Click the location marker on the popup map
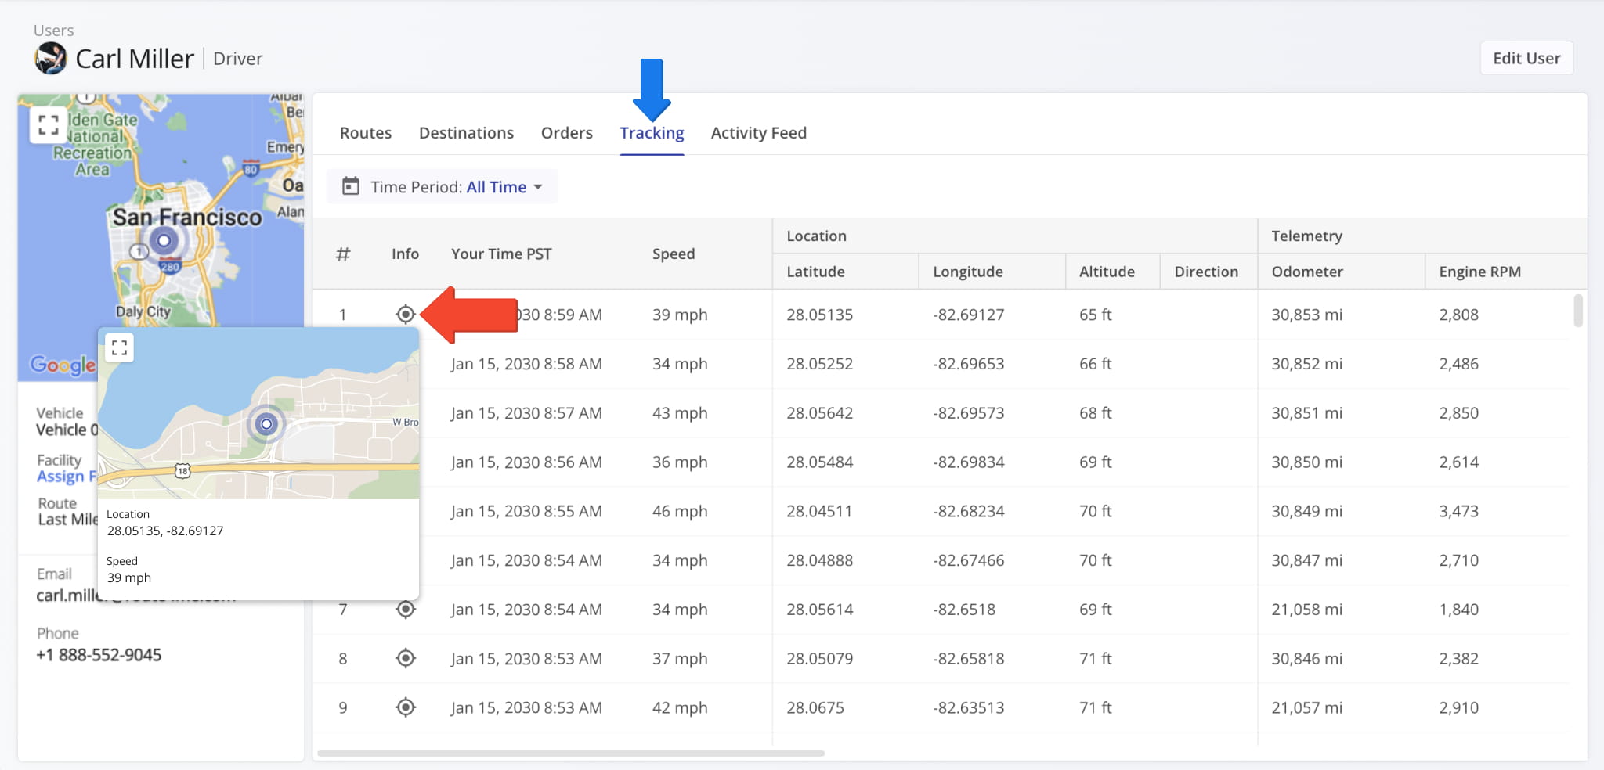 (266, 424)
